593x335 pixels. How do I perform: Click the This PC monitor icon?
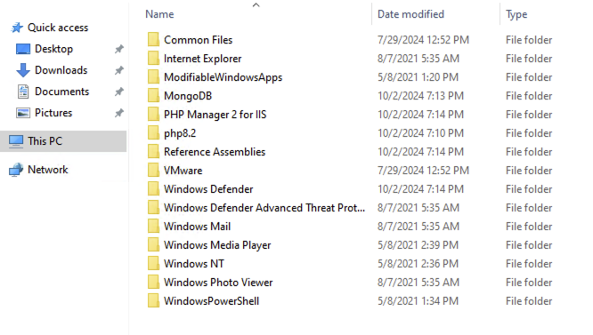coord(16,141)
